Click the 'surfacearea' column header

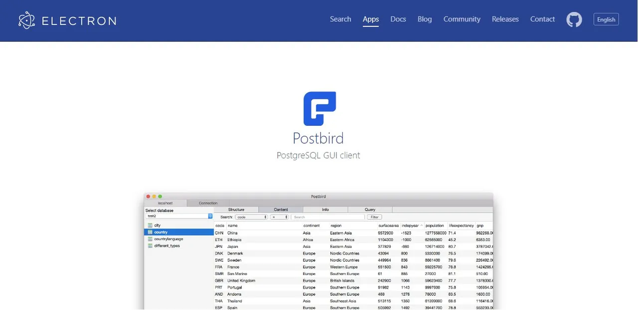[x=388, y=226]
